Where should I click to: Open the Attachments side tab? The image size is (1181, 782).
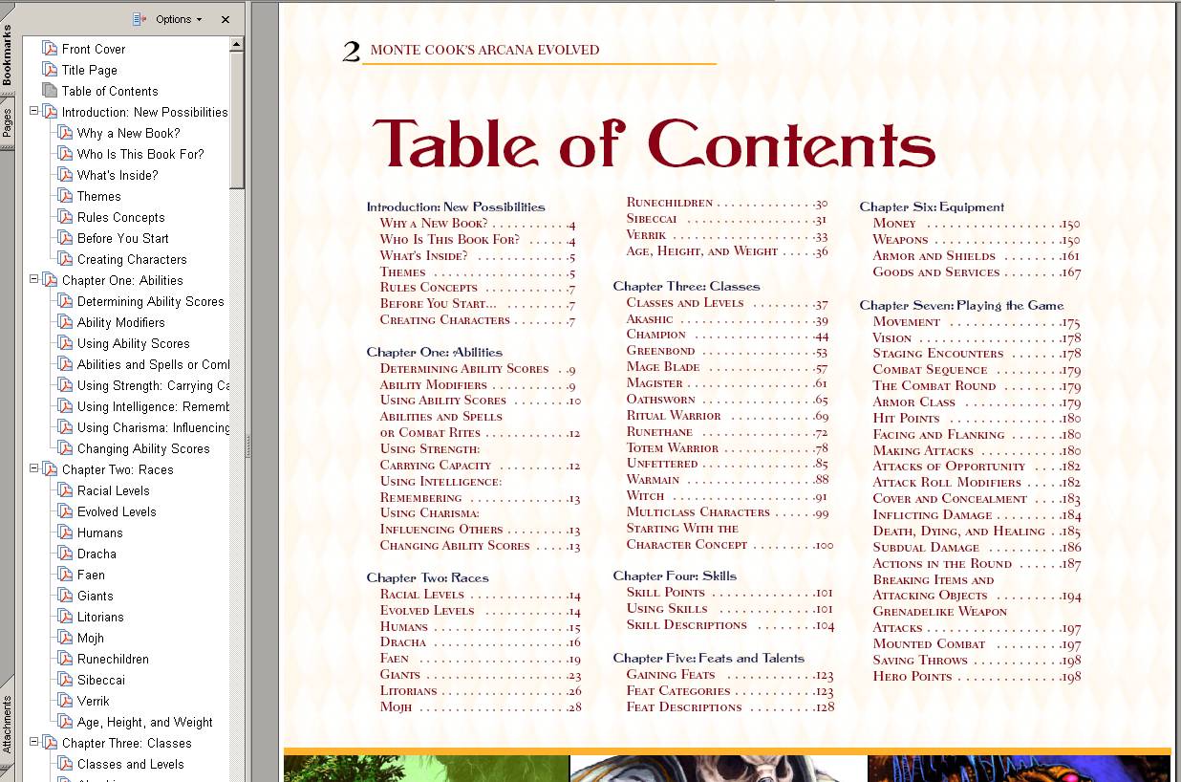tap(7, 724)
